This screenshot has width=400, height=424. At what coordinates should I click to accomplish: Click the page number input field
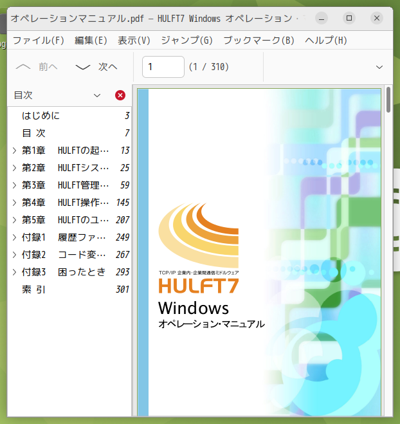click(163, 67)
